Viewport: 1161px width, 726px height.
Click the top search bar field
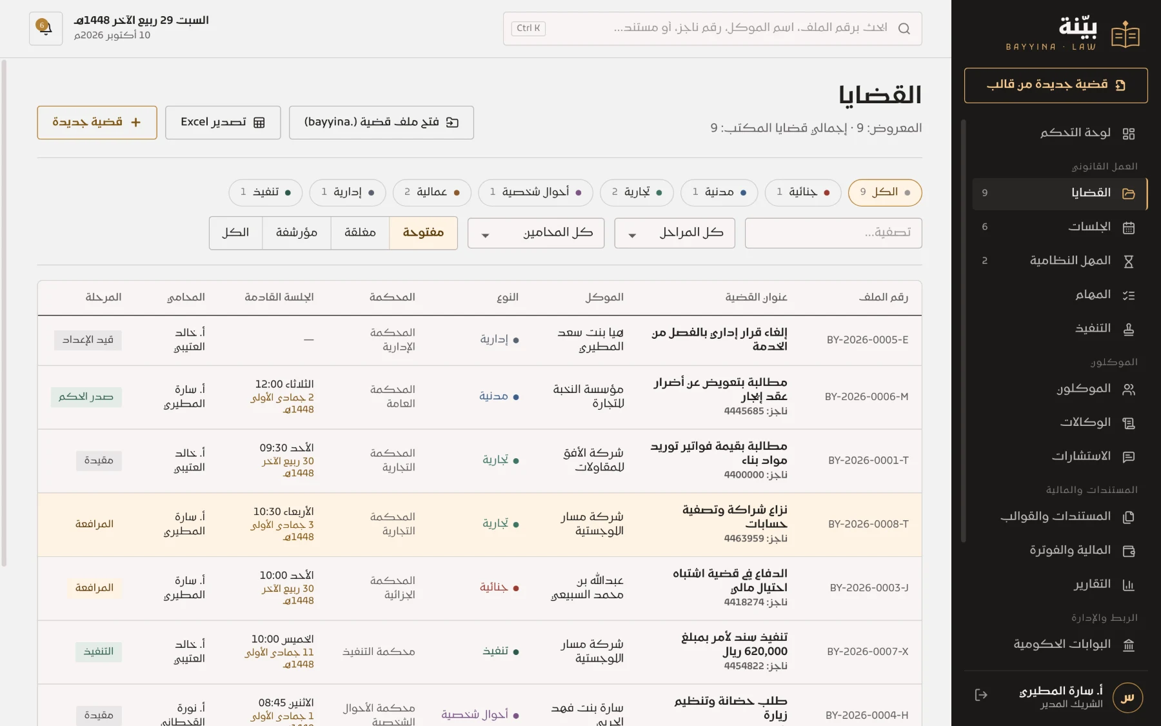point(712,28)
